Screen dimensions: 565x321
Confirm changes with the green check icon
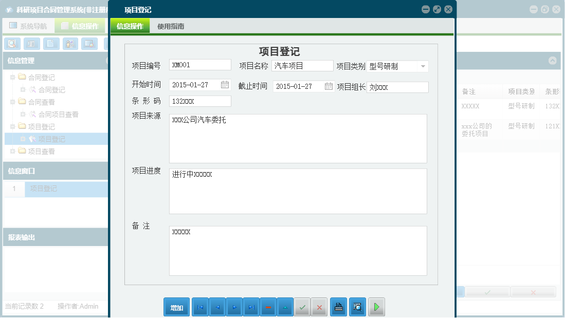coord(302,307)
